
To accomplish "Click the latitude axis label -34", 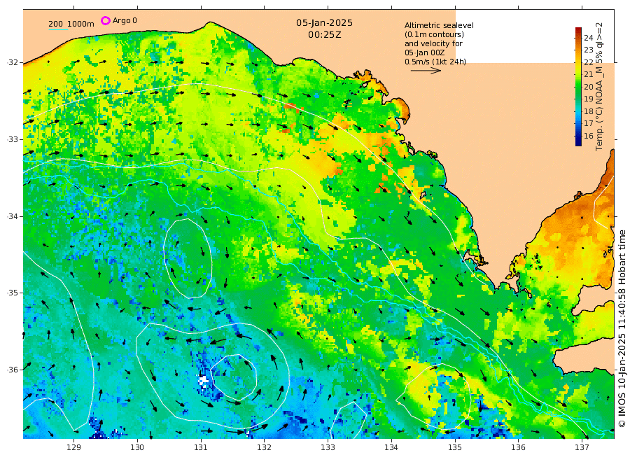I will click(x=13, y=216).
